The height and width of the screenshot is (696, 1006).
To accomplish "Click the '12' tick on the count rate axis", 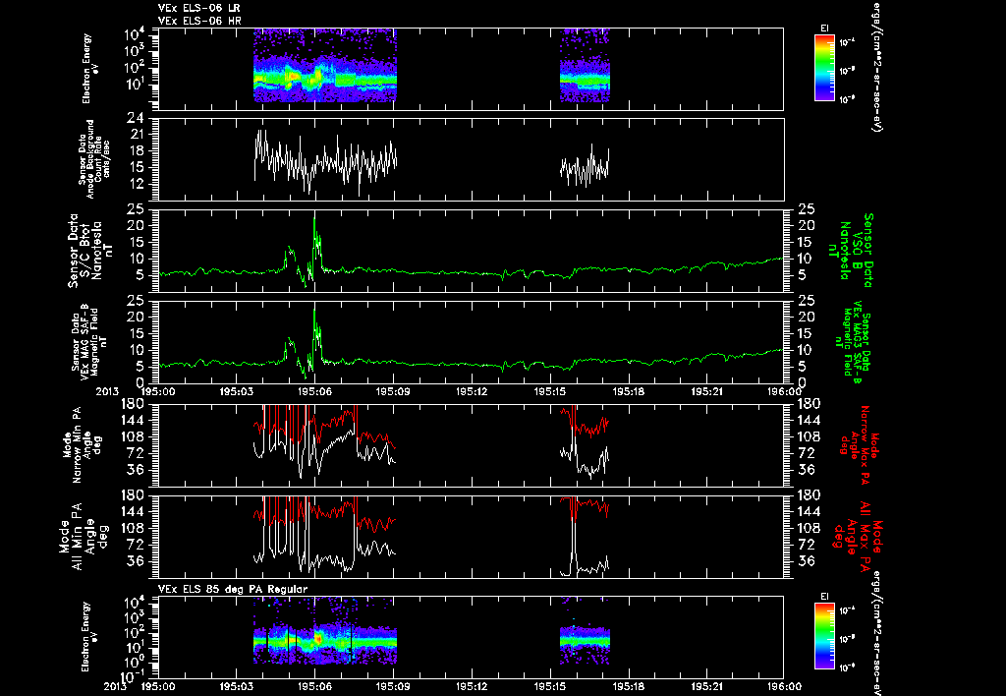I will click(136, 184).
